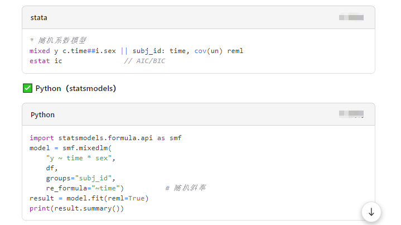Select the stata language label in the code header

coord(39,18)
